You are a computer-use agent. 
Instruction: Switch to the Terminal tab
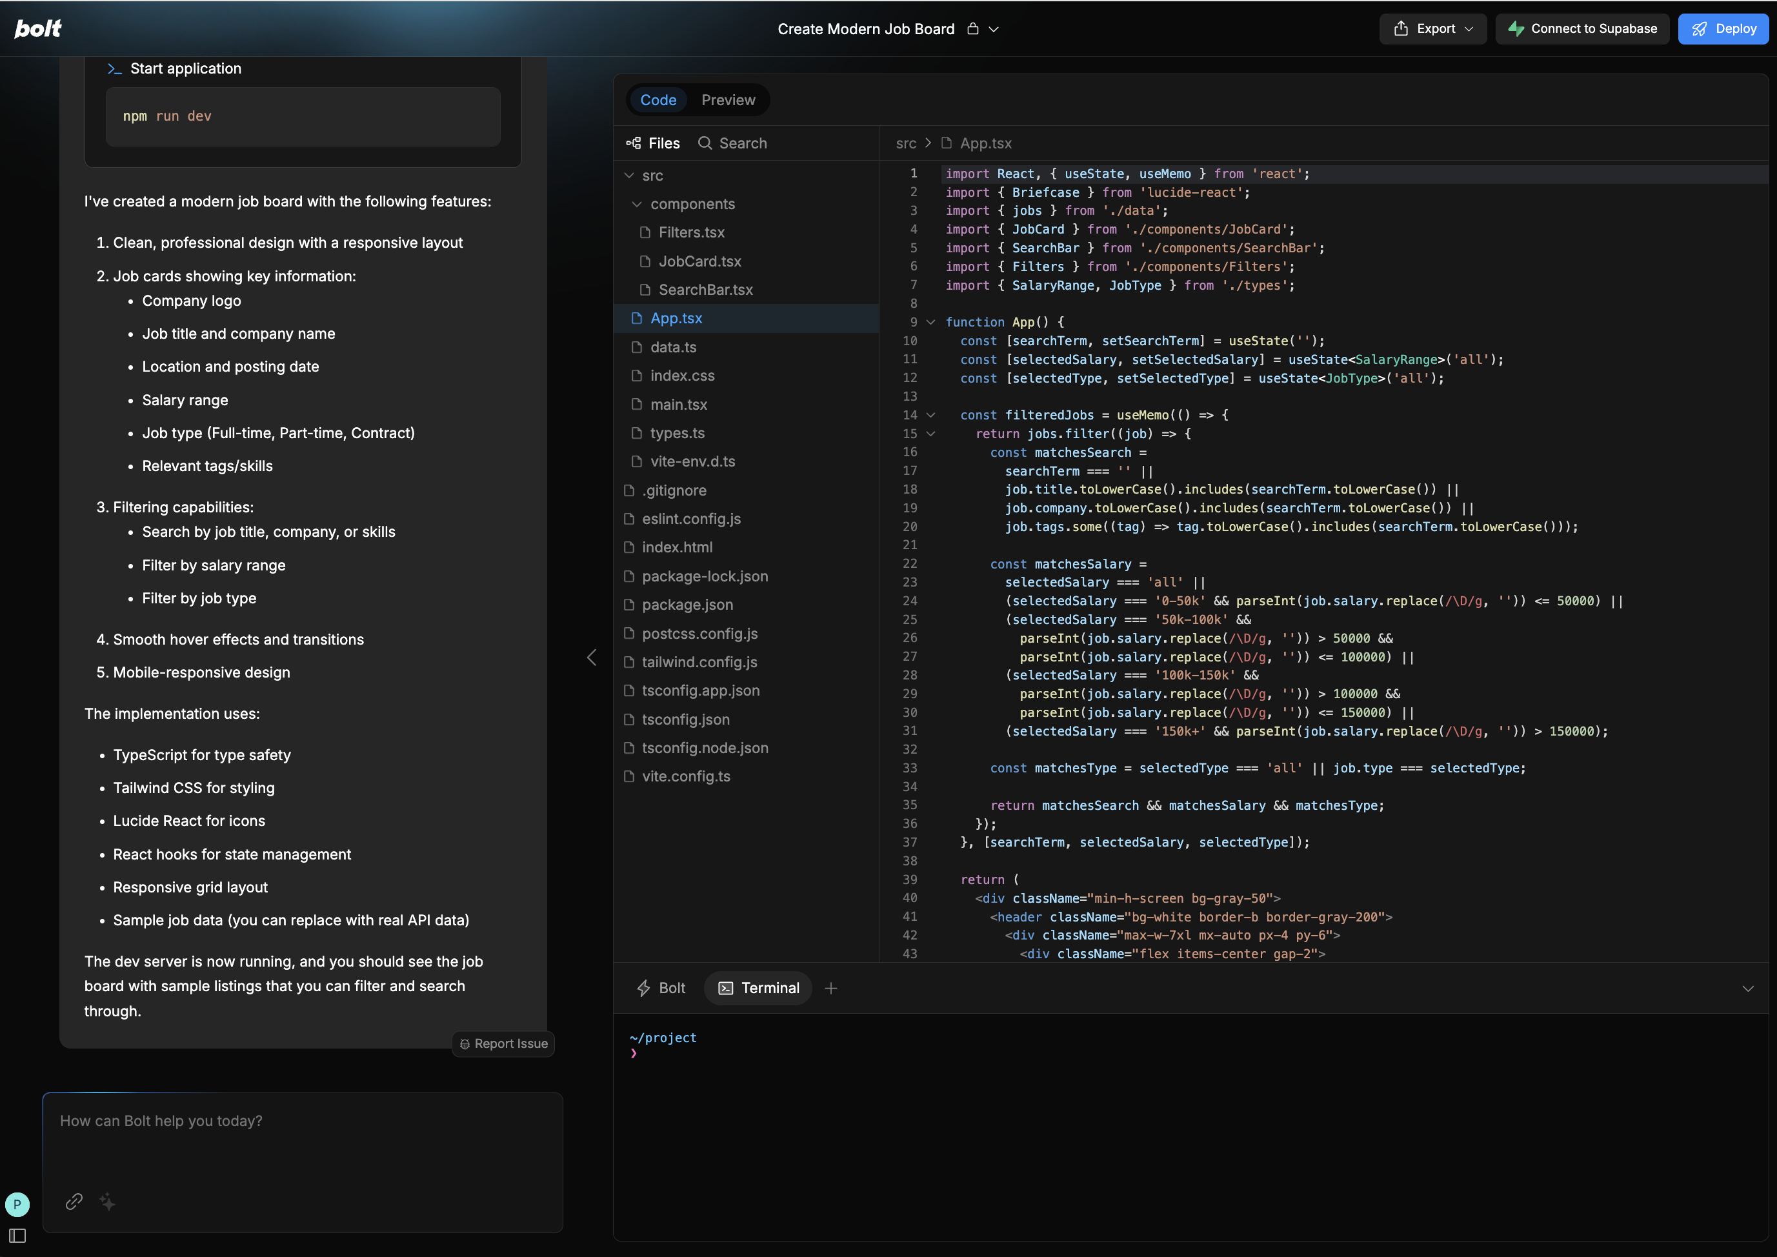(757, 988)
